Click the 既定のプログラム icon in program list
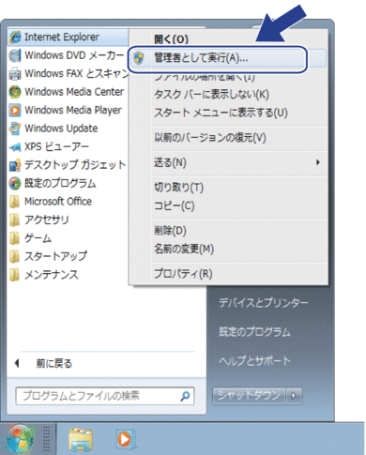This screenshot has height=455, width=366. (x=15, y=184)
